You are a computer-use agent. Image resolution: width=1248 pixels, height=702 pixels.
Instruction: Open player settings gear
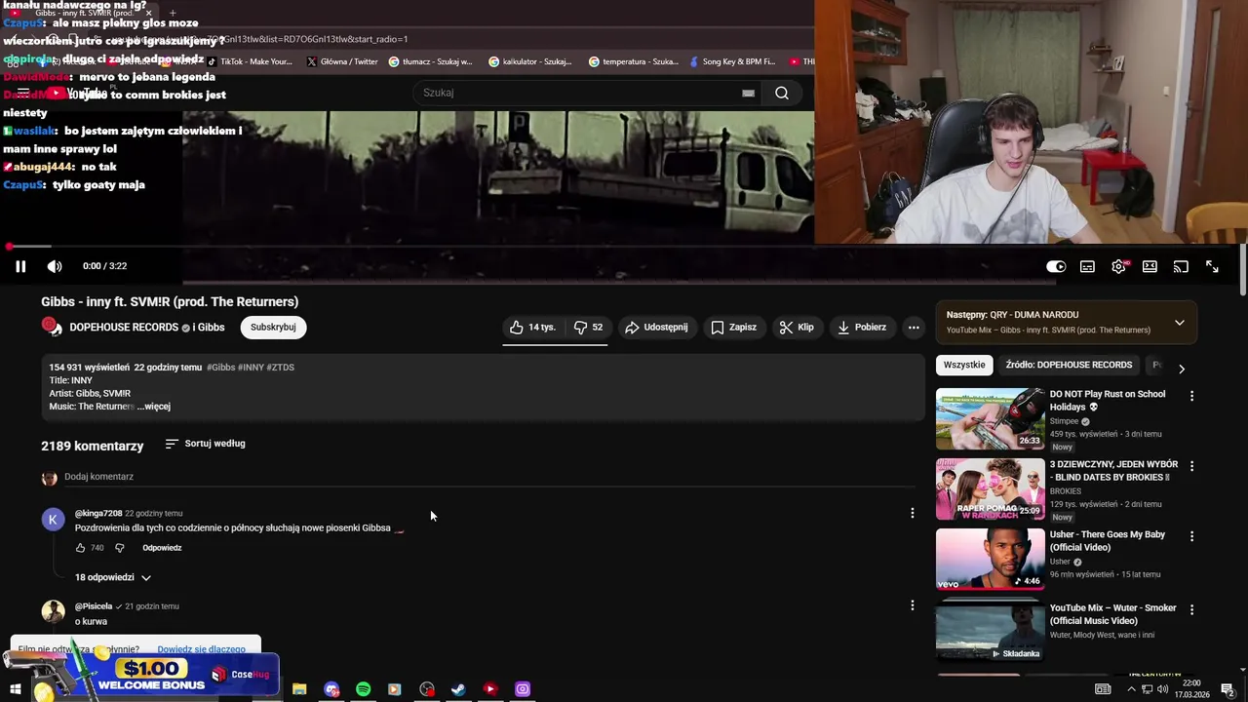pos(1118,266)
